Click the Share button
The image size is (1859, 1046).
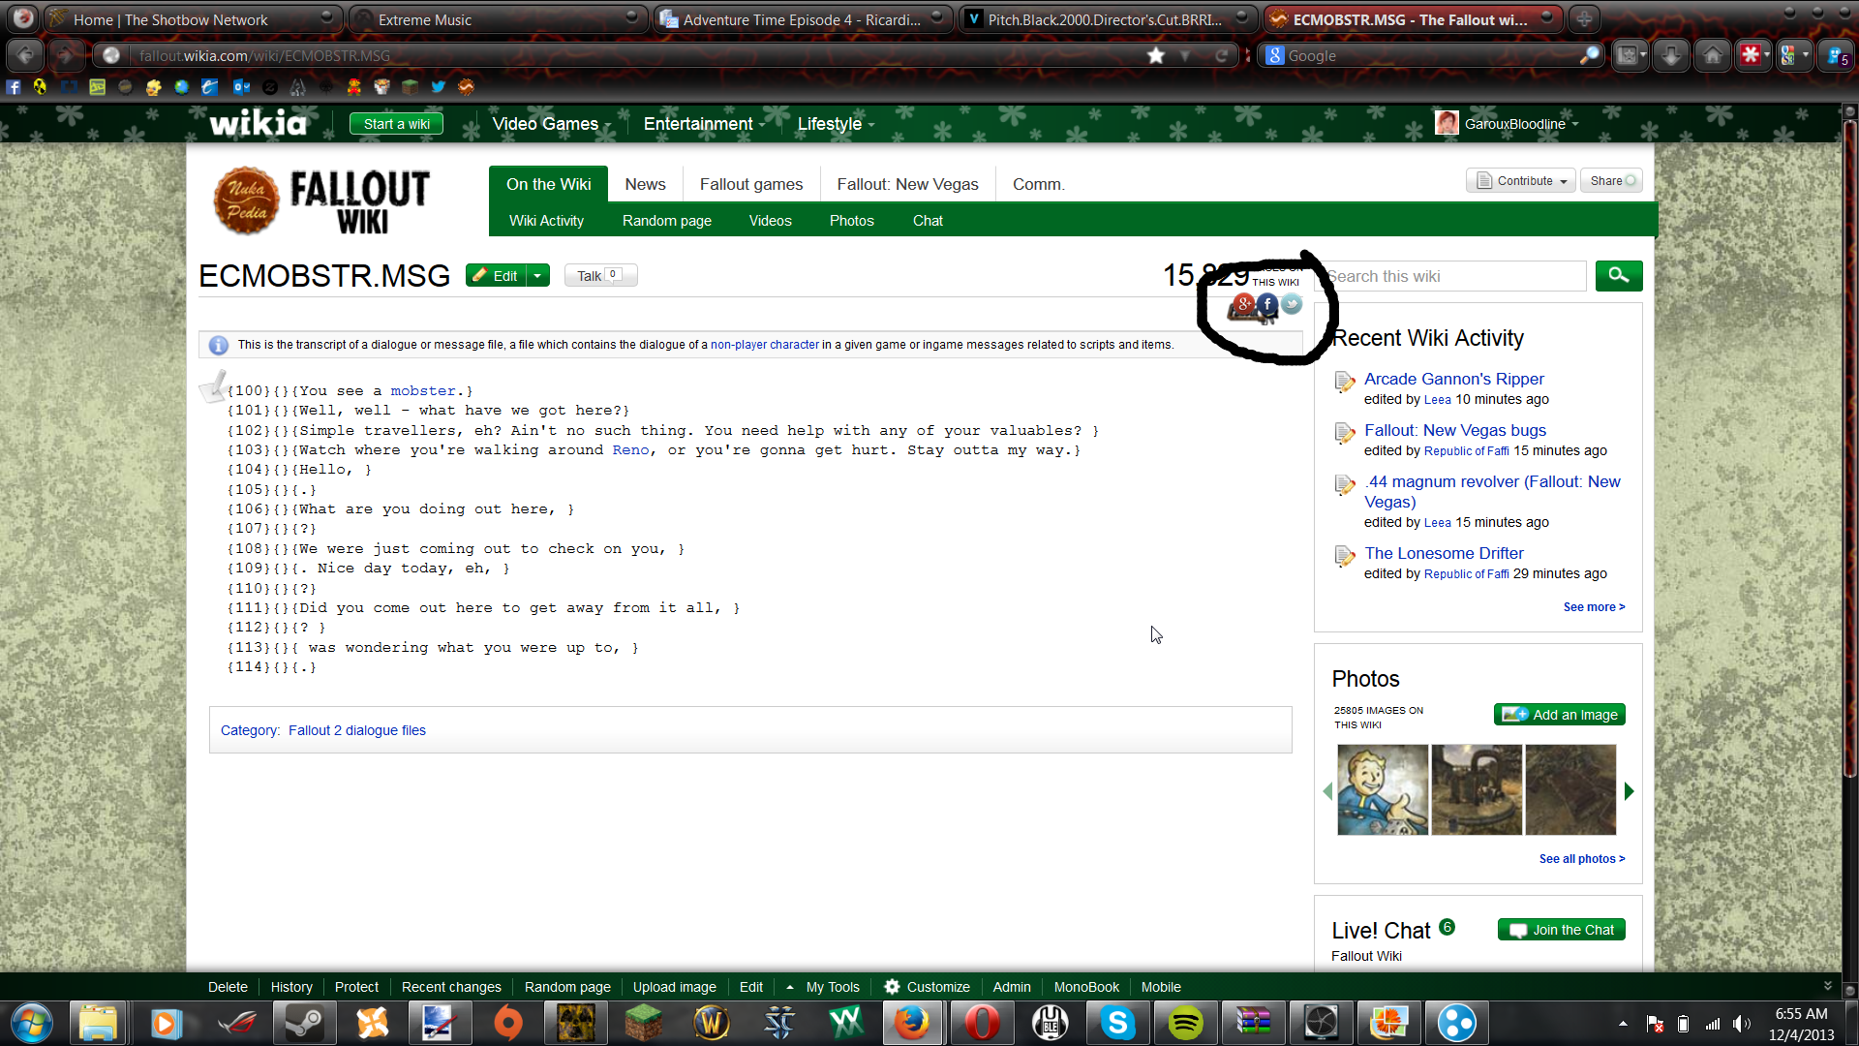[x=1611, y=181]
